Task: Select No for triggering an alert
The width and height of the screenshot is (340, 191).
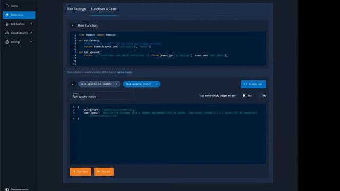Action: point(259,95)
